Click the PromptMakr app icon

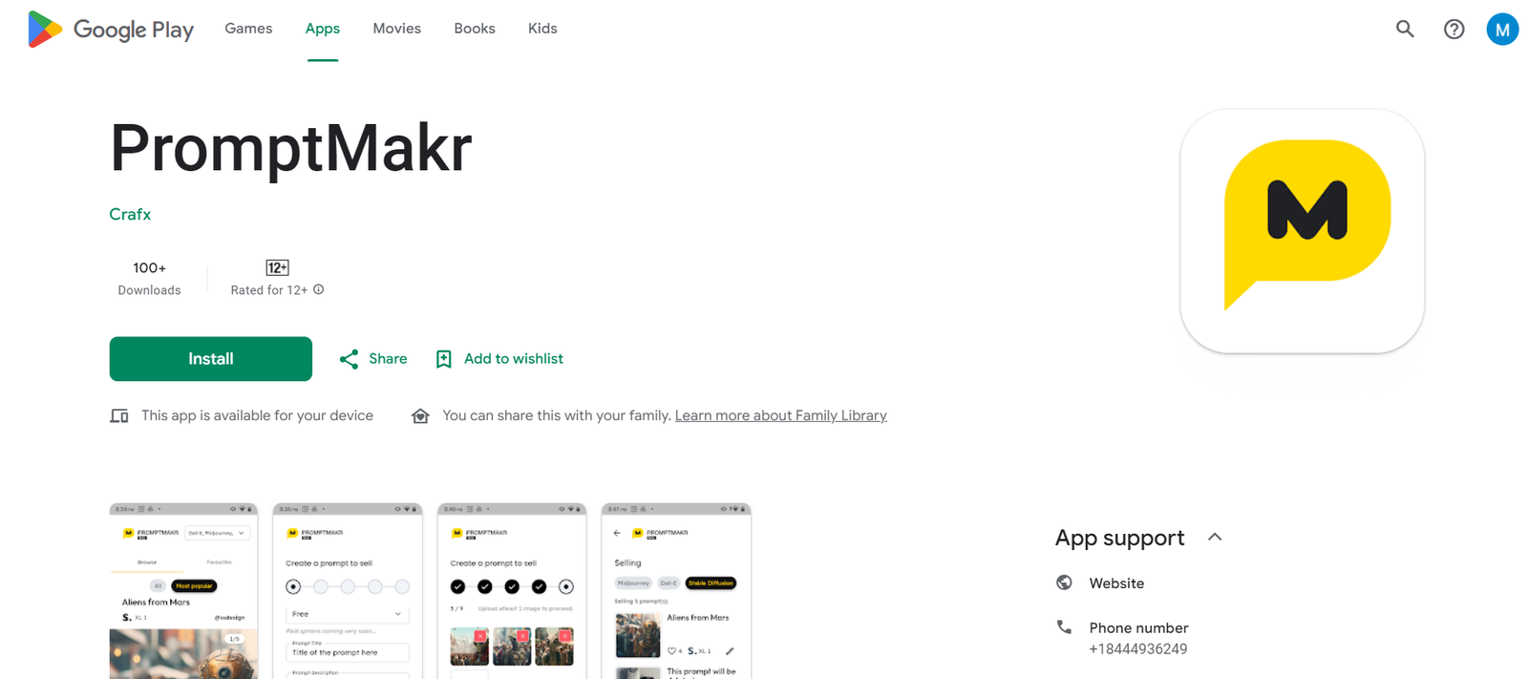point(1302,230)
